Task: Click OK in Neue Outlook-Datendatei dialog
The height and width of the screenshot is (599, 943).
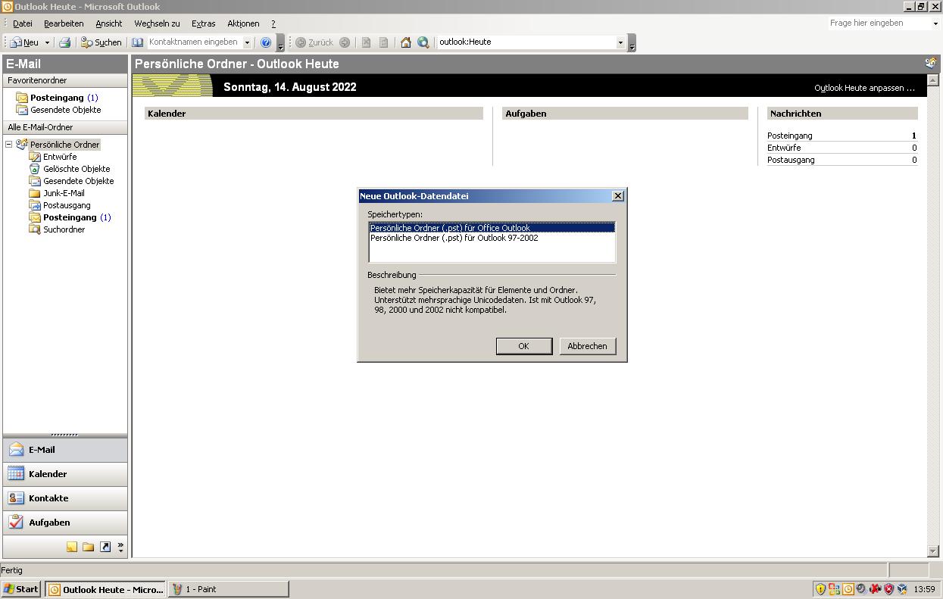Action: coord(523,346)
